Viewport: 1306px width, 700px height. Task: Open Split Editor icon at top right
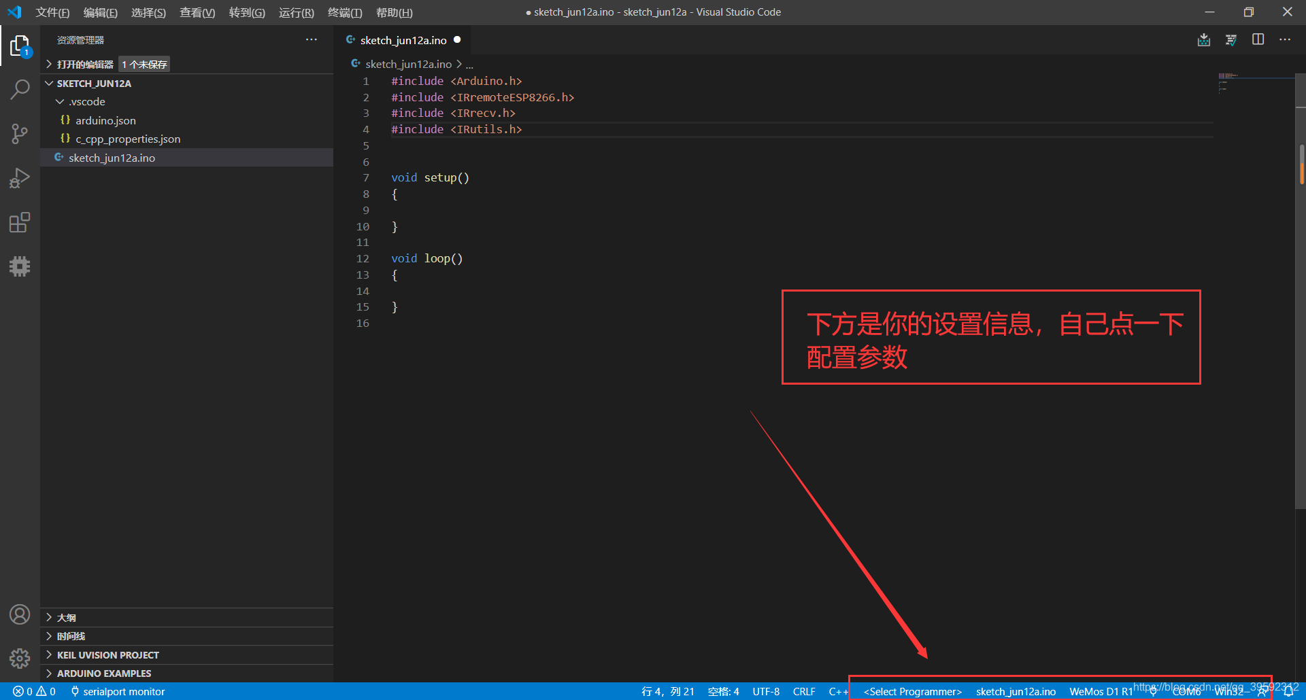(x=1258, y=39)
